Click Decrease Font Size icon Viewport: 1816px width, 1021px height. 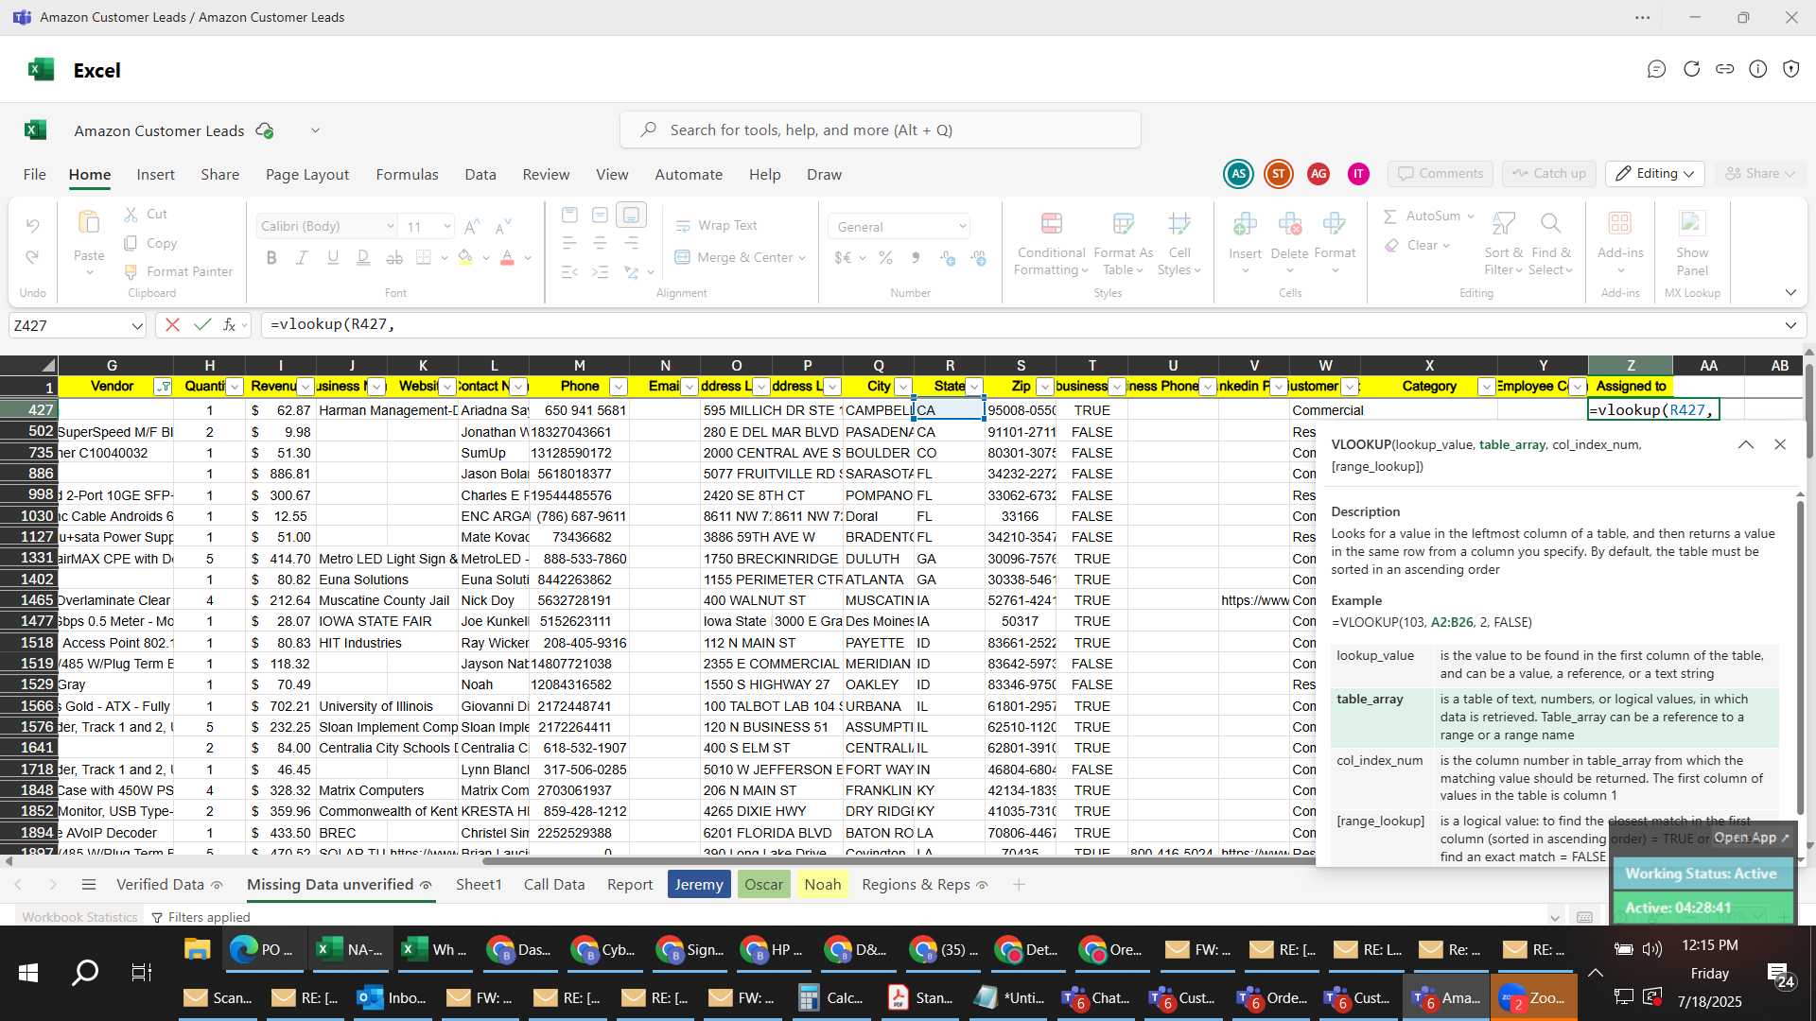[503, 227]
